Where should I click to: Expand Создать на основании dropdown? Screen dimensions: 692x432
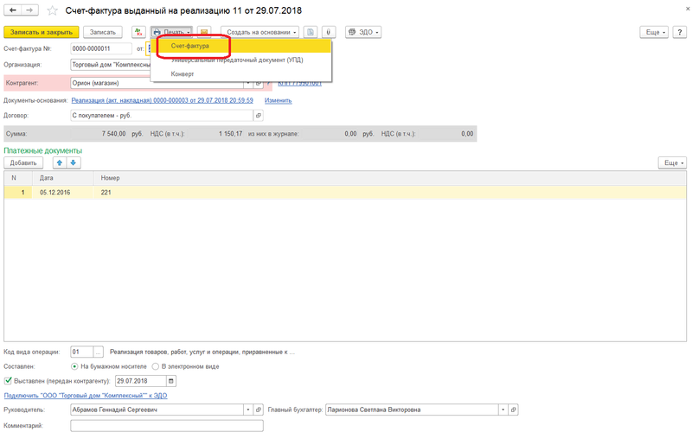pos(260,32)
